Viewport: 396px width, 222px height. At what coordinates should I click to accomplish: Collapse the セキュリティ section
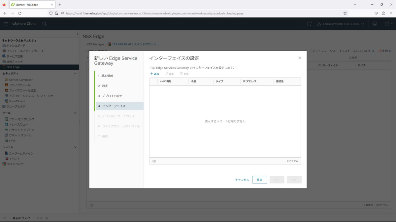(x=75, y=74)
